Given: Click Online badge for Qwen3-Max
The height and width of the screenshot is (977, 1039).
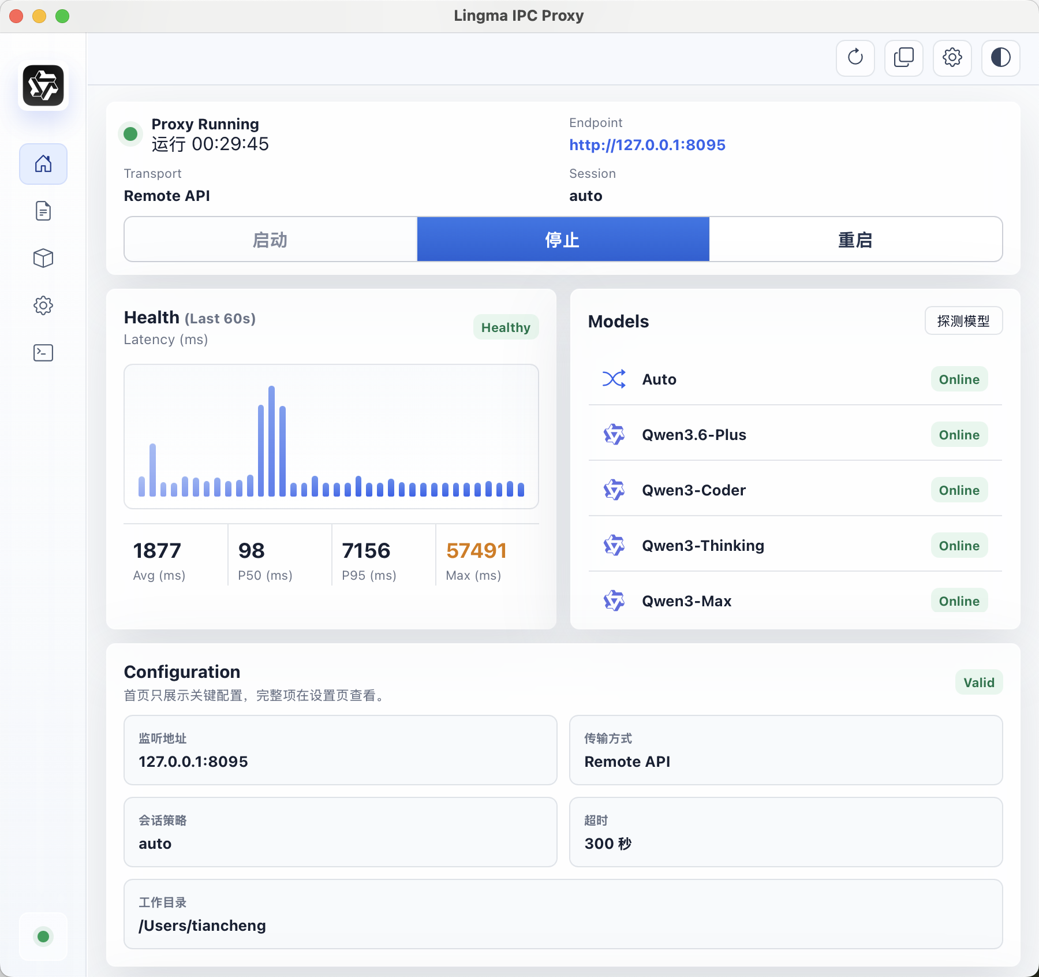Looking at the screenshot, I should (959, 601).
